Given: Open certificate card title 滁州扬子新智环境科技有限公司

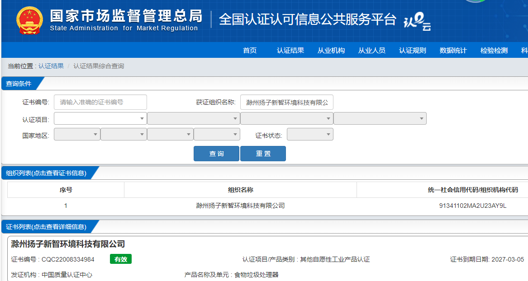Looking at the screenshot, I should pyautogui.click(x=68, y=244).
